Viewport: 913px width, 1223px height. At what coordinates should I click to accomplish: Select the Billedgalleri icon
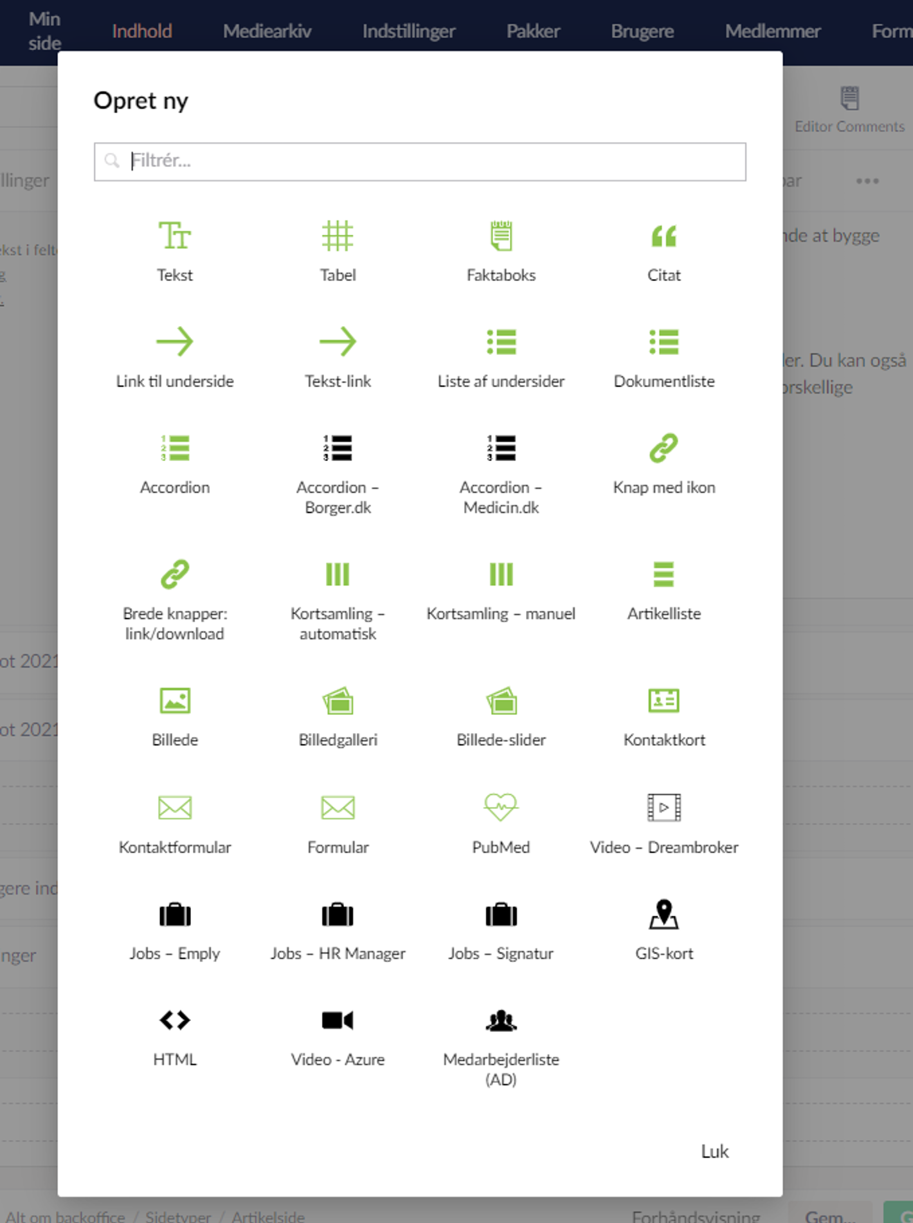pos(338,701)
